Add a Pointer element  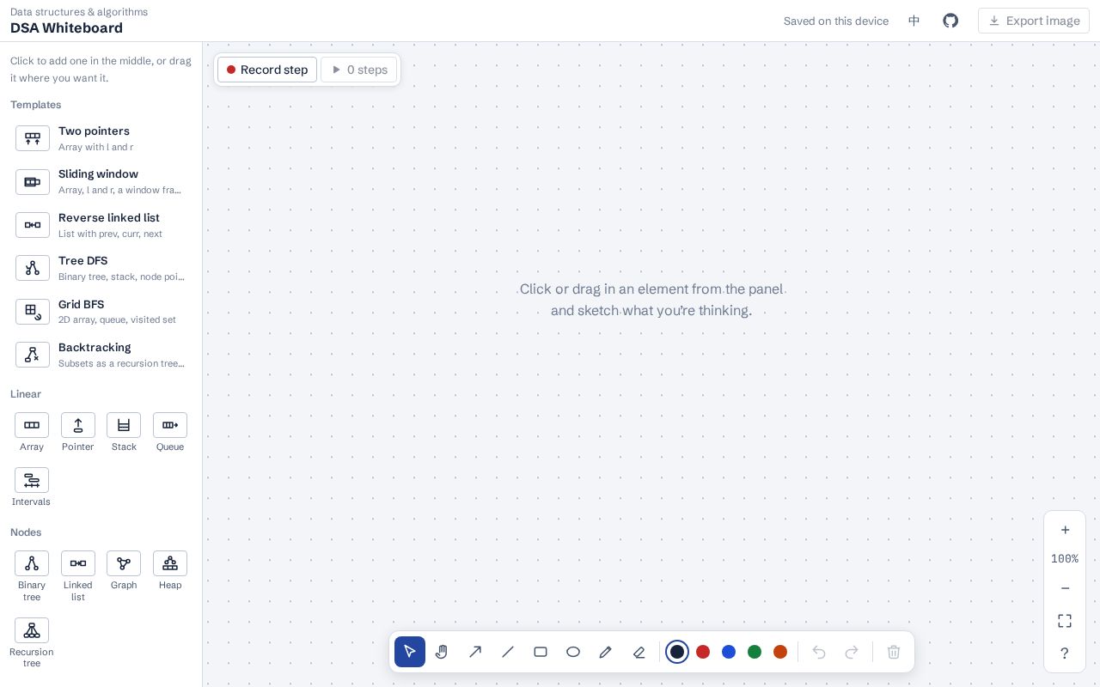(x=78, y=433)
